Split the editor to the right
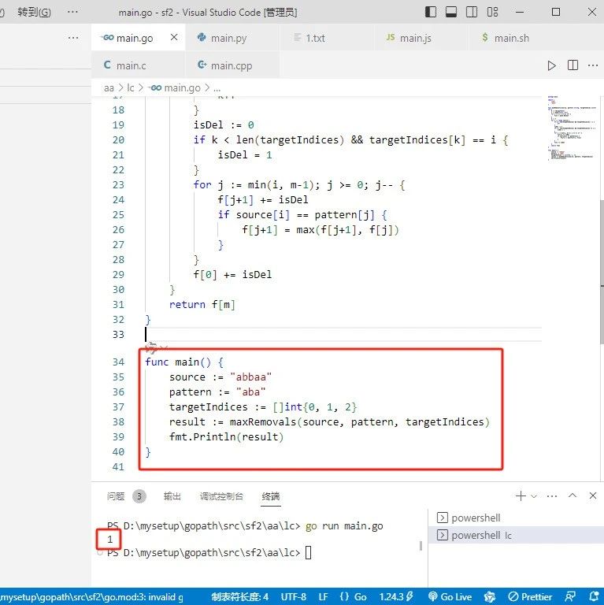 tap(573, 65)
